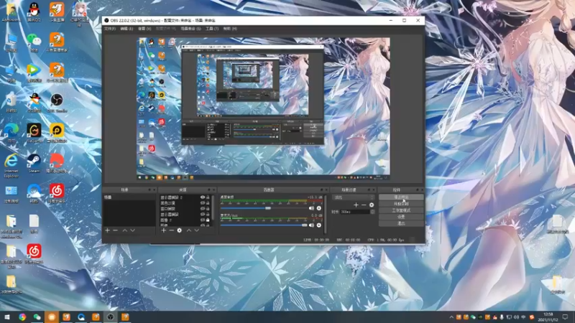Remove scene transition with minus icon
The width and height of the screenshot is (575, 323).
click(x=364, y=205)
